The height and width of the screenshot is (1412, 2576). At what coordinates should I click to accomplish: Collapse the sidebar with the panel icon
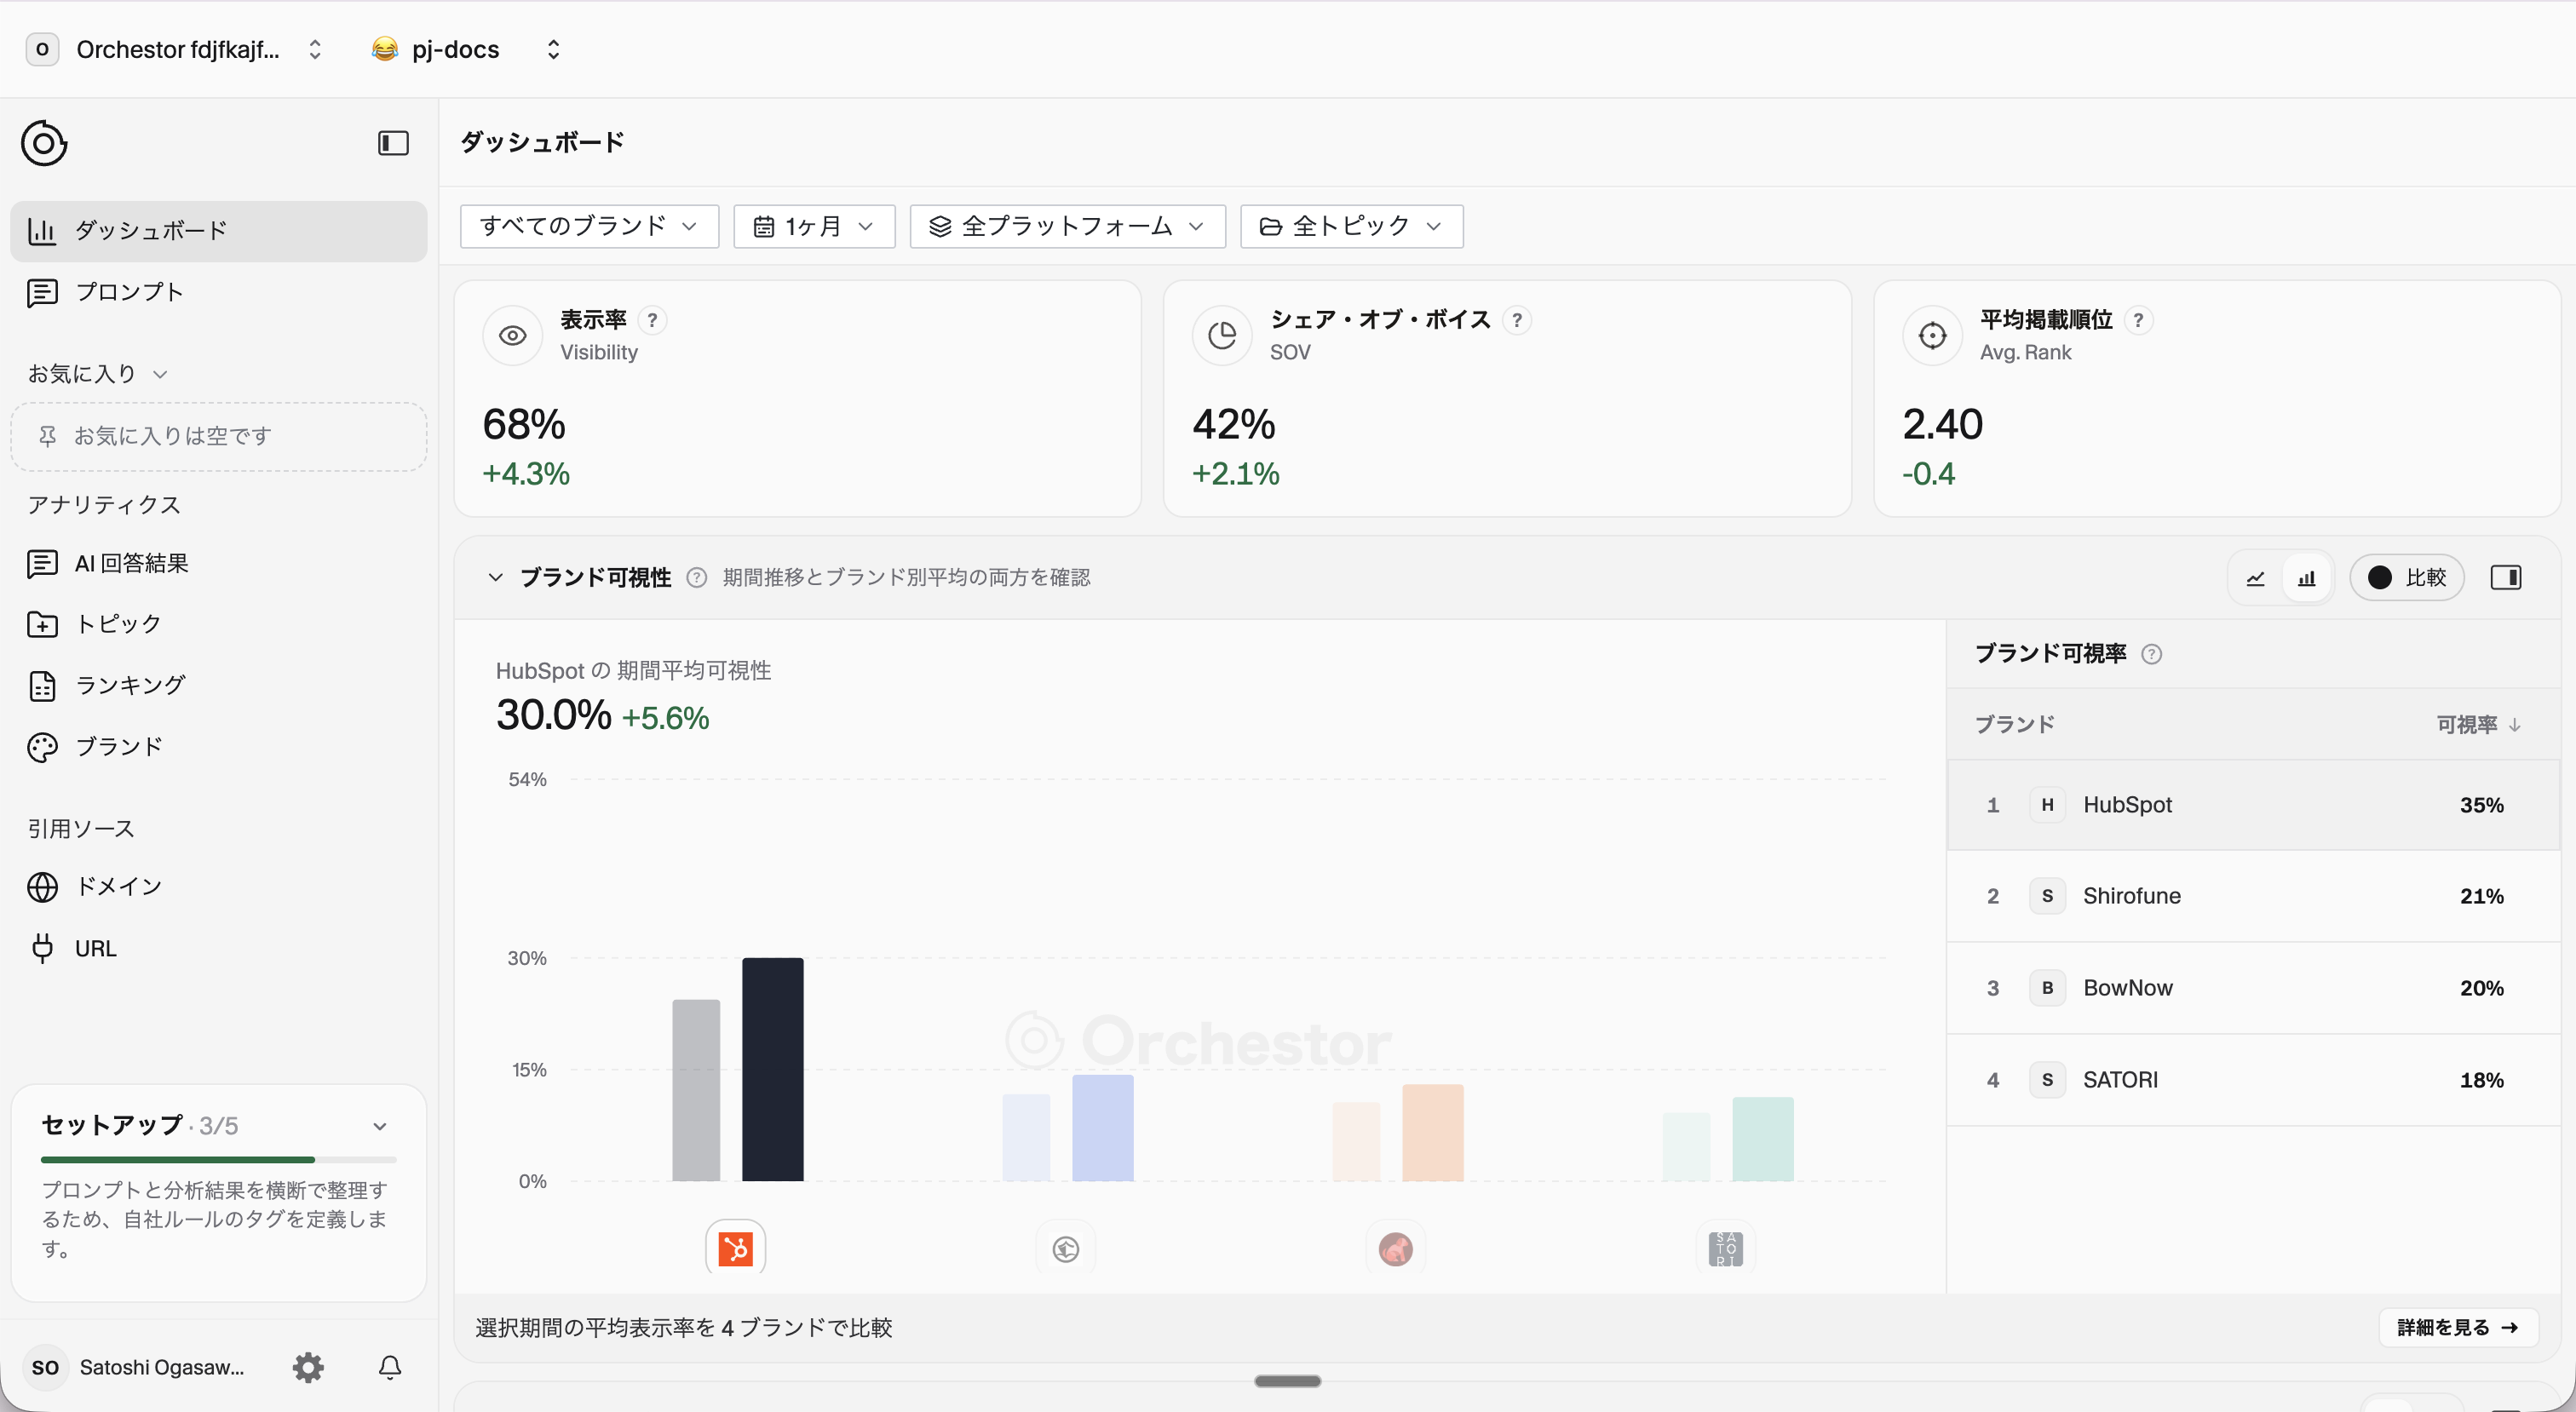[393, 143]
